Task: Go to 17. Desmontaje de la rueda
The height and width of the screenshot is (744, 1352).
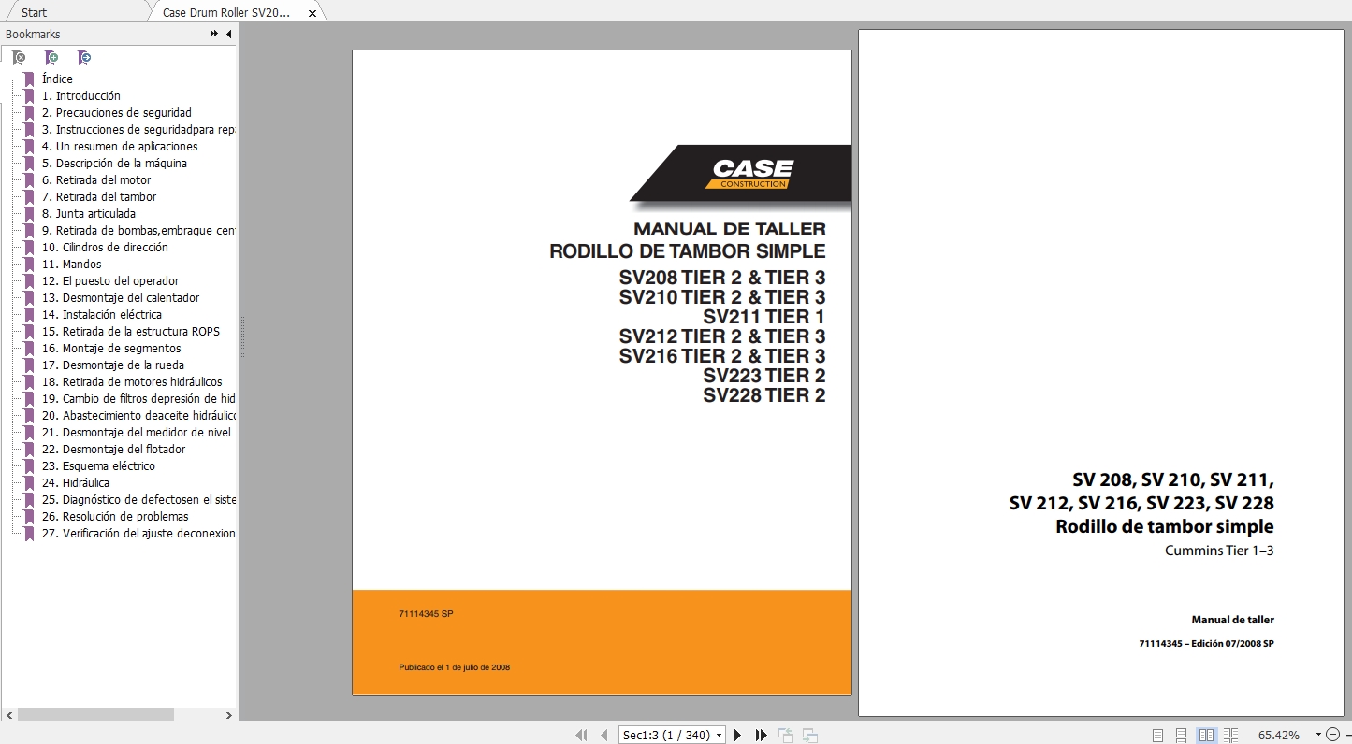Action: 113,365
